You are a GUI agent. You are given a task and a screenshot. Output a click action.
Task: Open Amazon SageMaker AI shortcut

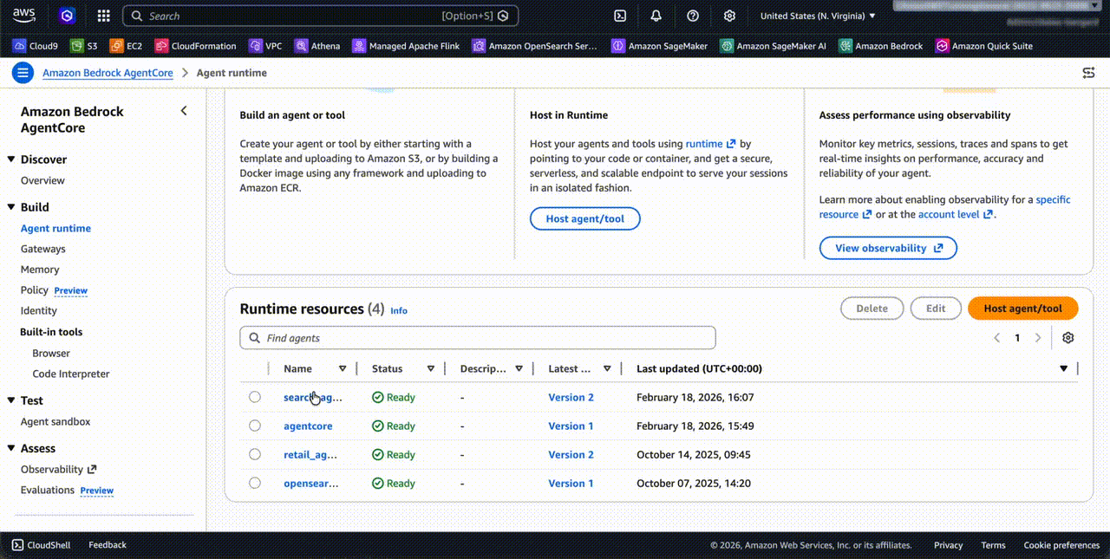pos(774,46)
